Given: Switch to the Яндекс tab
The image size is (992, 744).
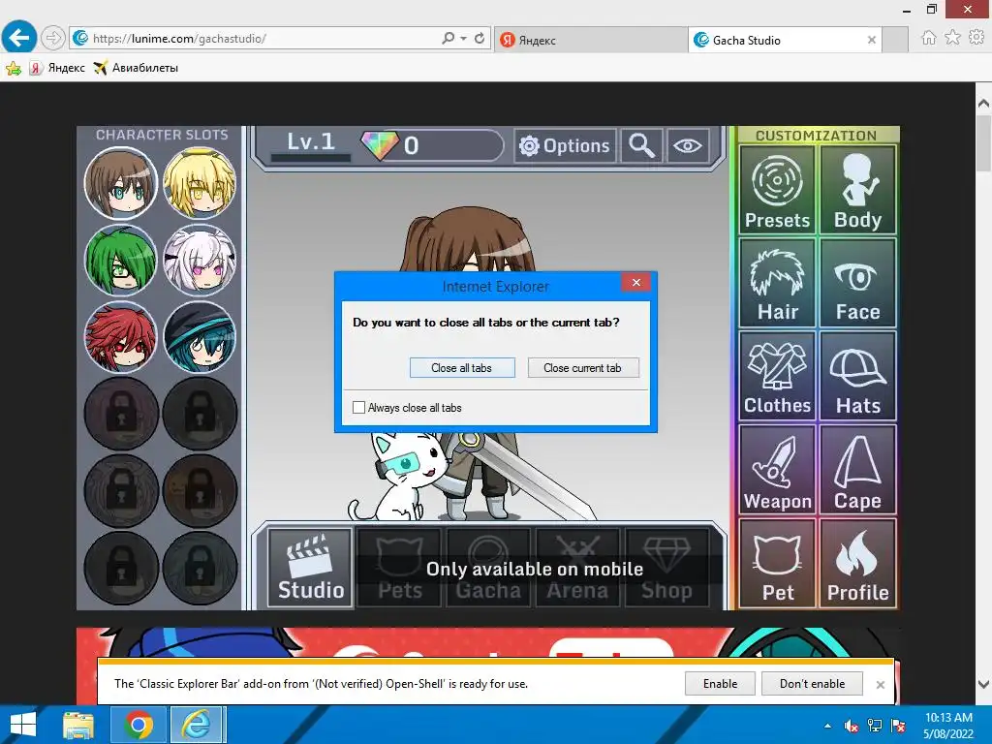Looking at the screenshot, I should click(x=590, y=40).
